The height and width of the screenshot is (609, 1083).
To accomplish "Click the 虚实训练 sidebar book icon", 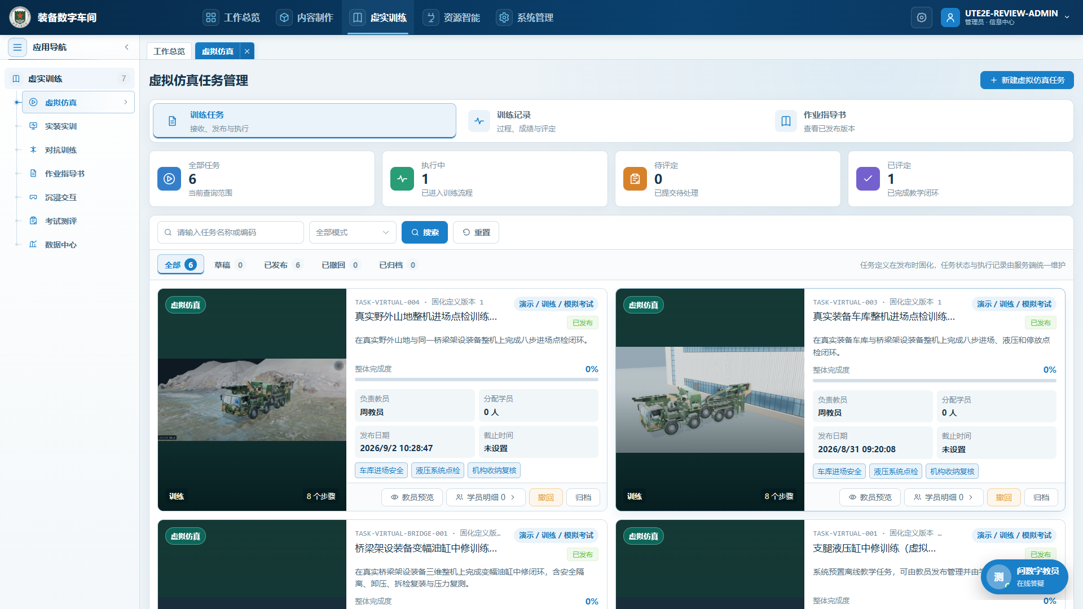I will coord(16,79).
